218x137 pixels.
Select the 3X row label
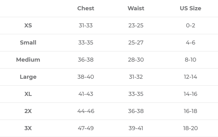tap(28, 128)
